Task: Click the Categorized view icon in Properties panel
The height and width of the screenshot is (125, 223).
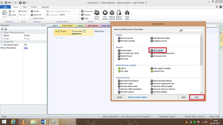Action: [2, 29]
